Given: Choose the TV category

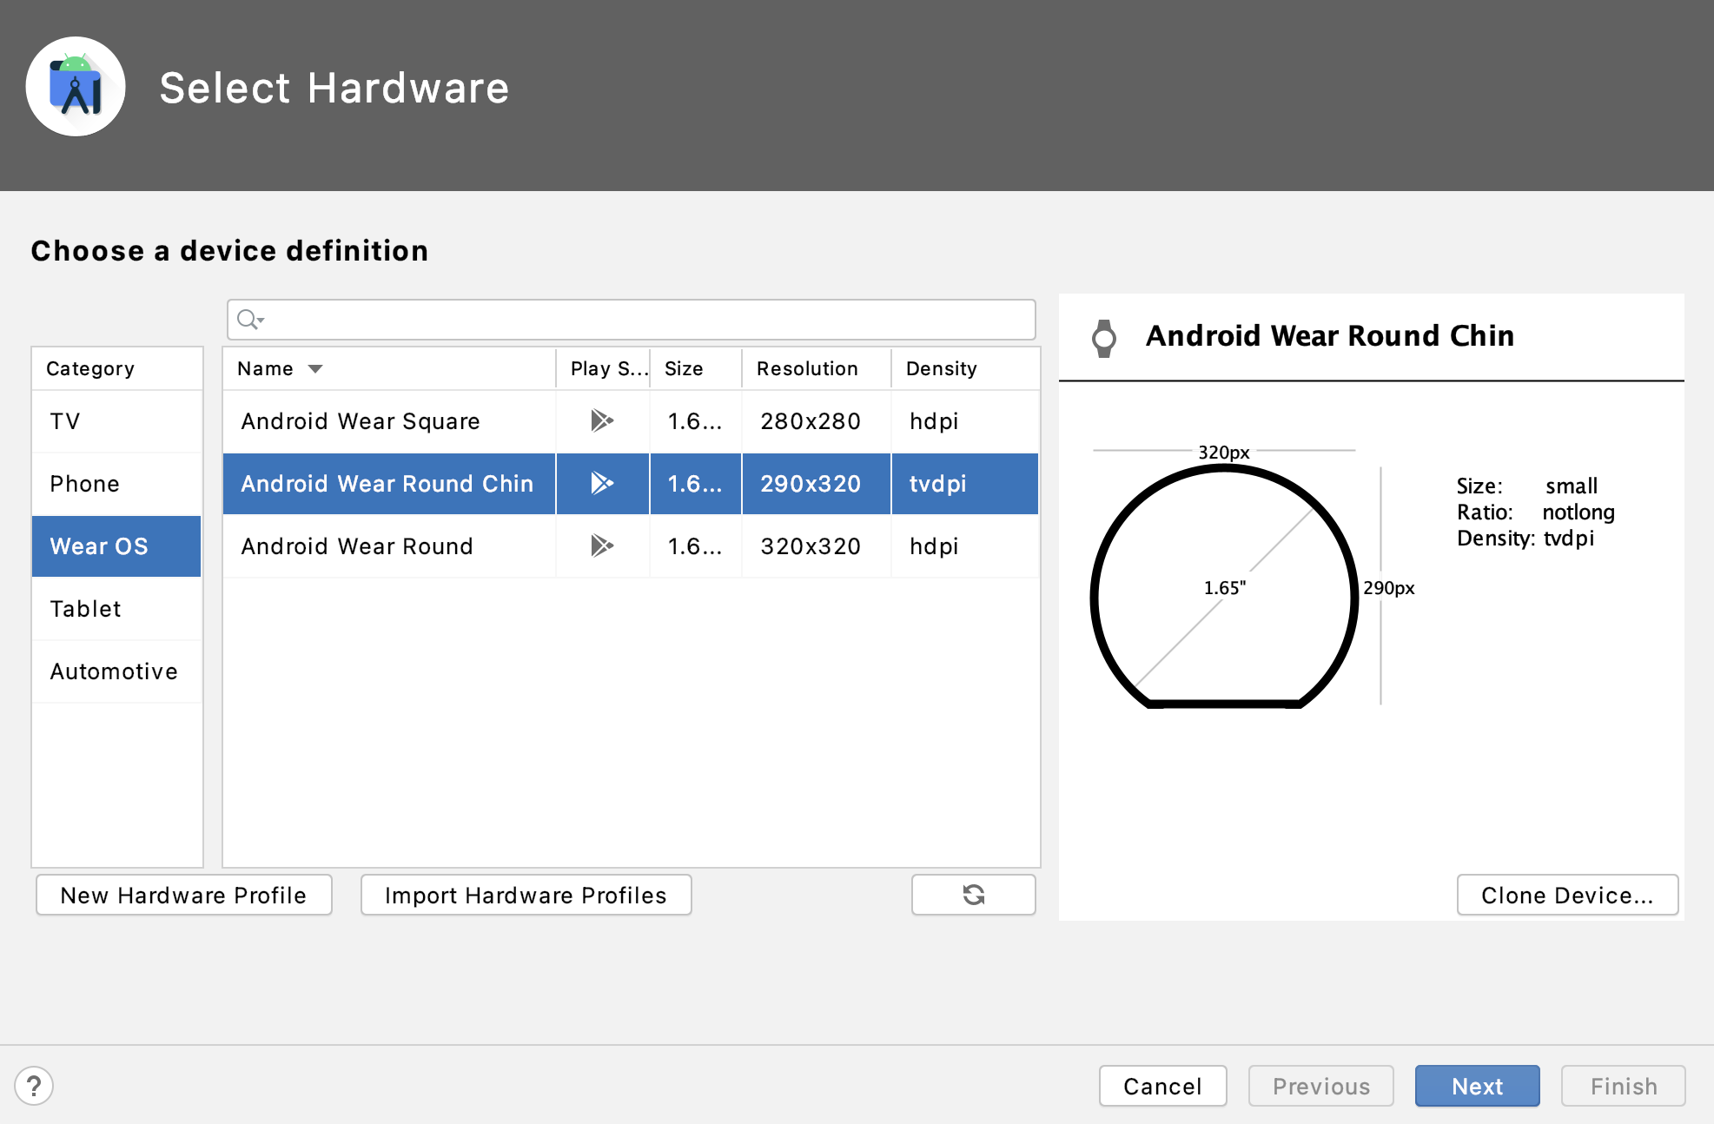Looking at the screenshot, I should click(65, 421).
